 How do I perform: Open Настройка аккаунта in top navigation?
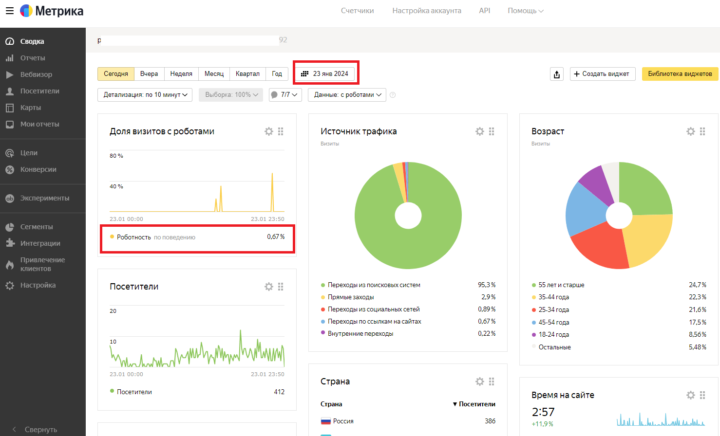[x=427, y=11]
